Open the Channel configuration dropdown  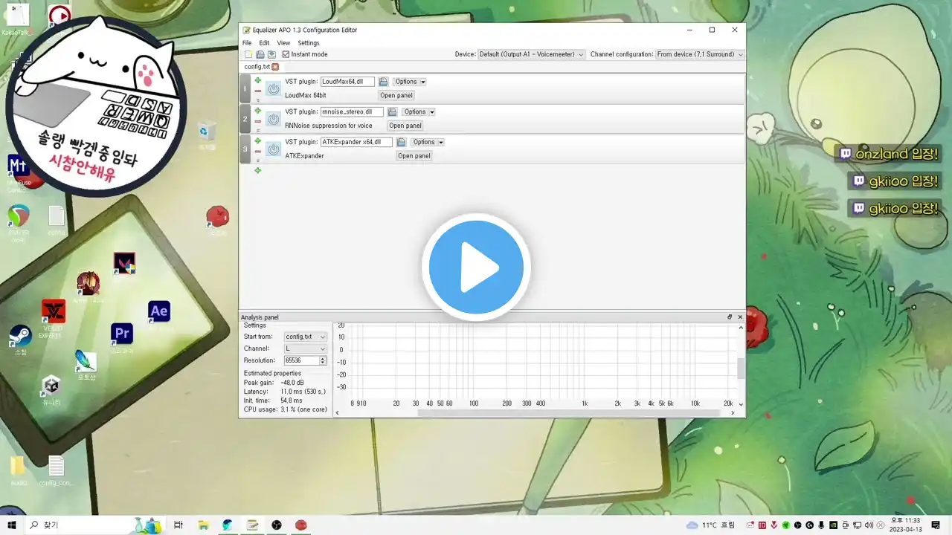point(699,54)
